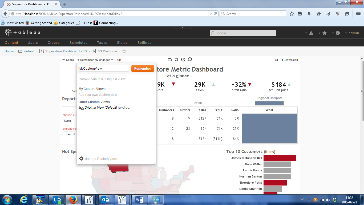Open the Download dropdown
This screenshot has height=205, width=364.
[x=290, y=60]
